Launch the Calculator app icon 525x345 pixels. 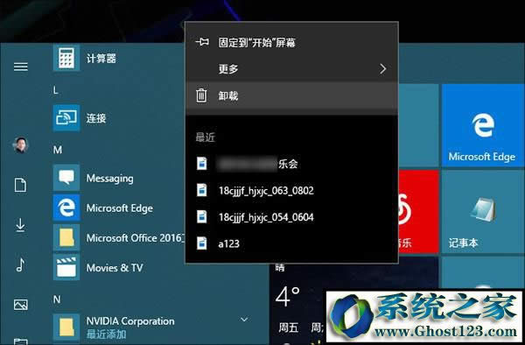(66, 58)
